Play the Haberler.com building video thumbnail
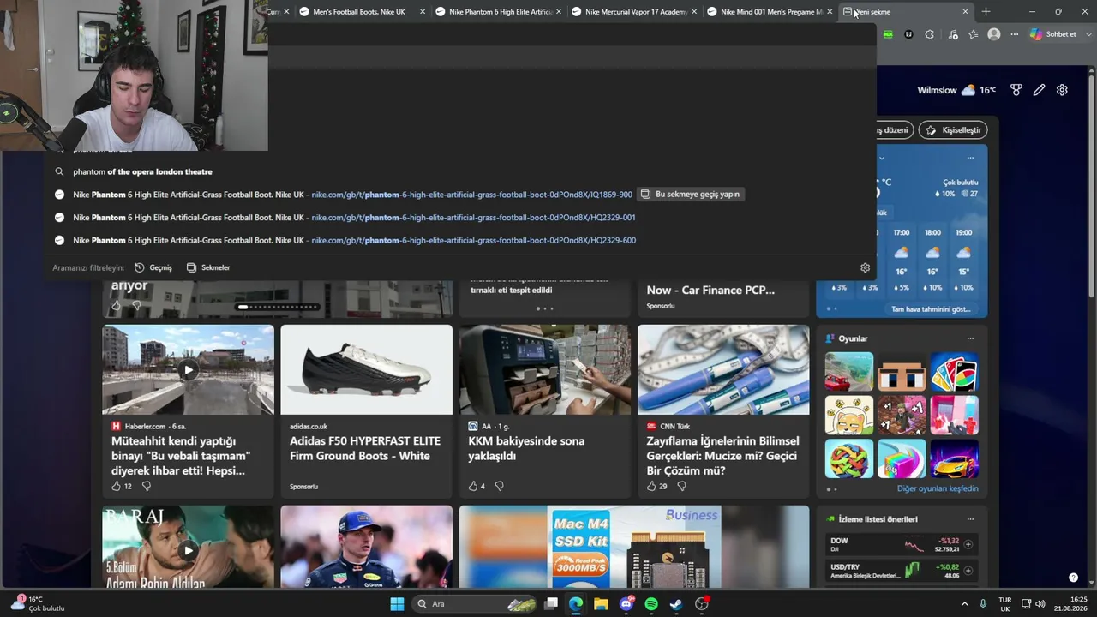1097x617 pixels. click(188, 370)
